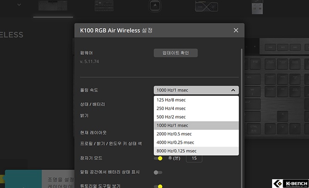Click the next track media key on keyboard image
This screenshot has width=309, height=188.
point(295,47)
